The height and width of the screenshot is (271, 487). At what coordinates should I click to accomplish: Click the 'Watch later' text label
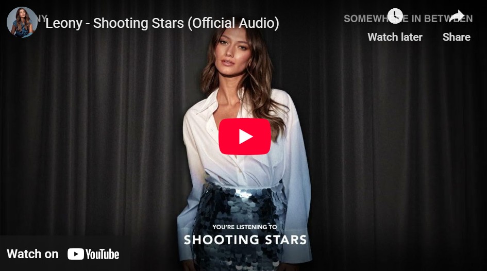pos(395,37)
